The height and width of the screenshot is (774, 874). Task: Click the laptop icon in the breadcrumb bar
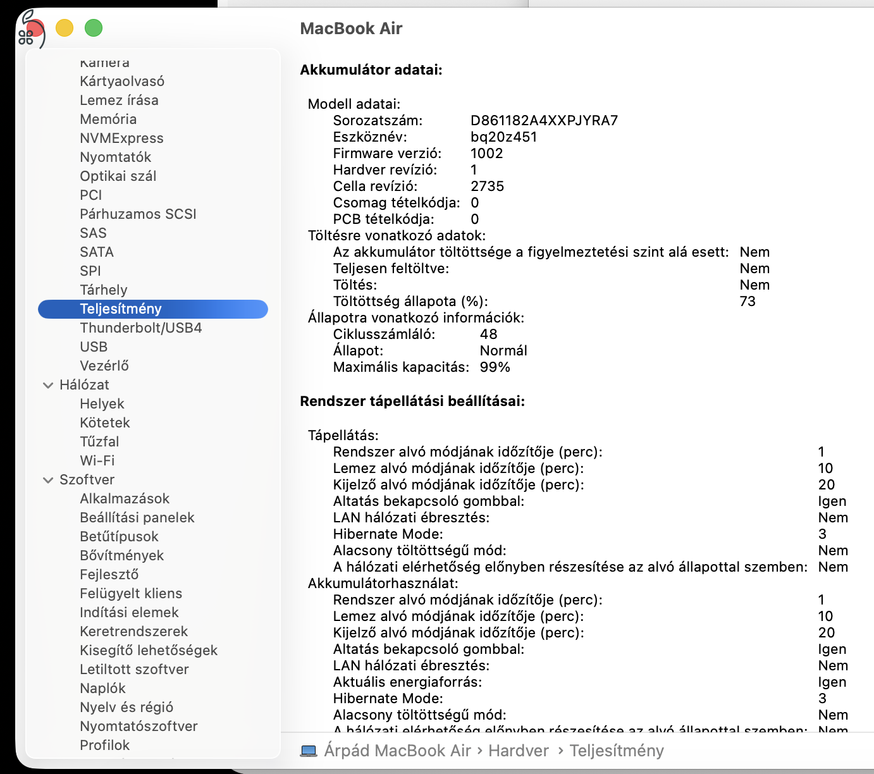309,750
